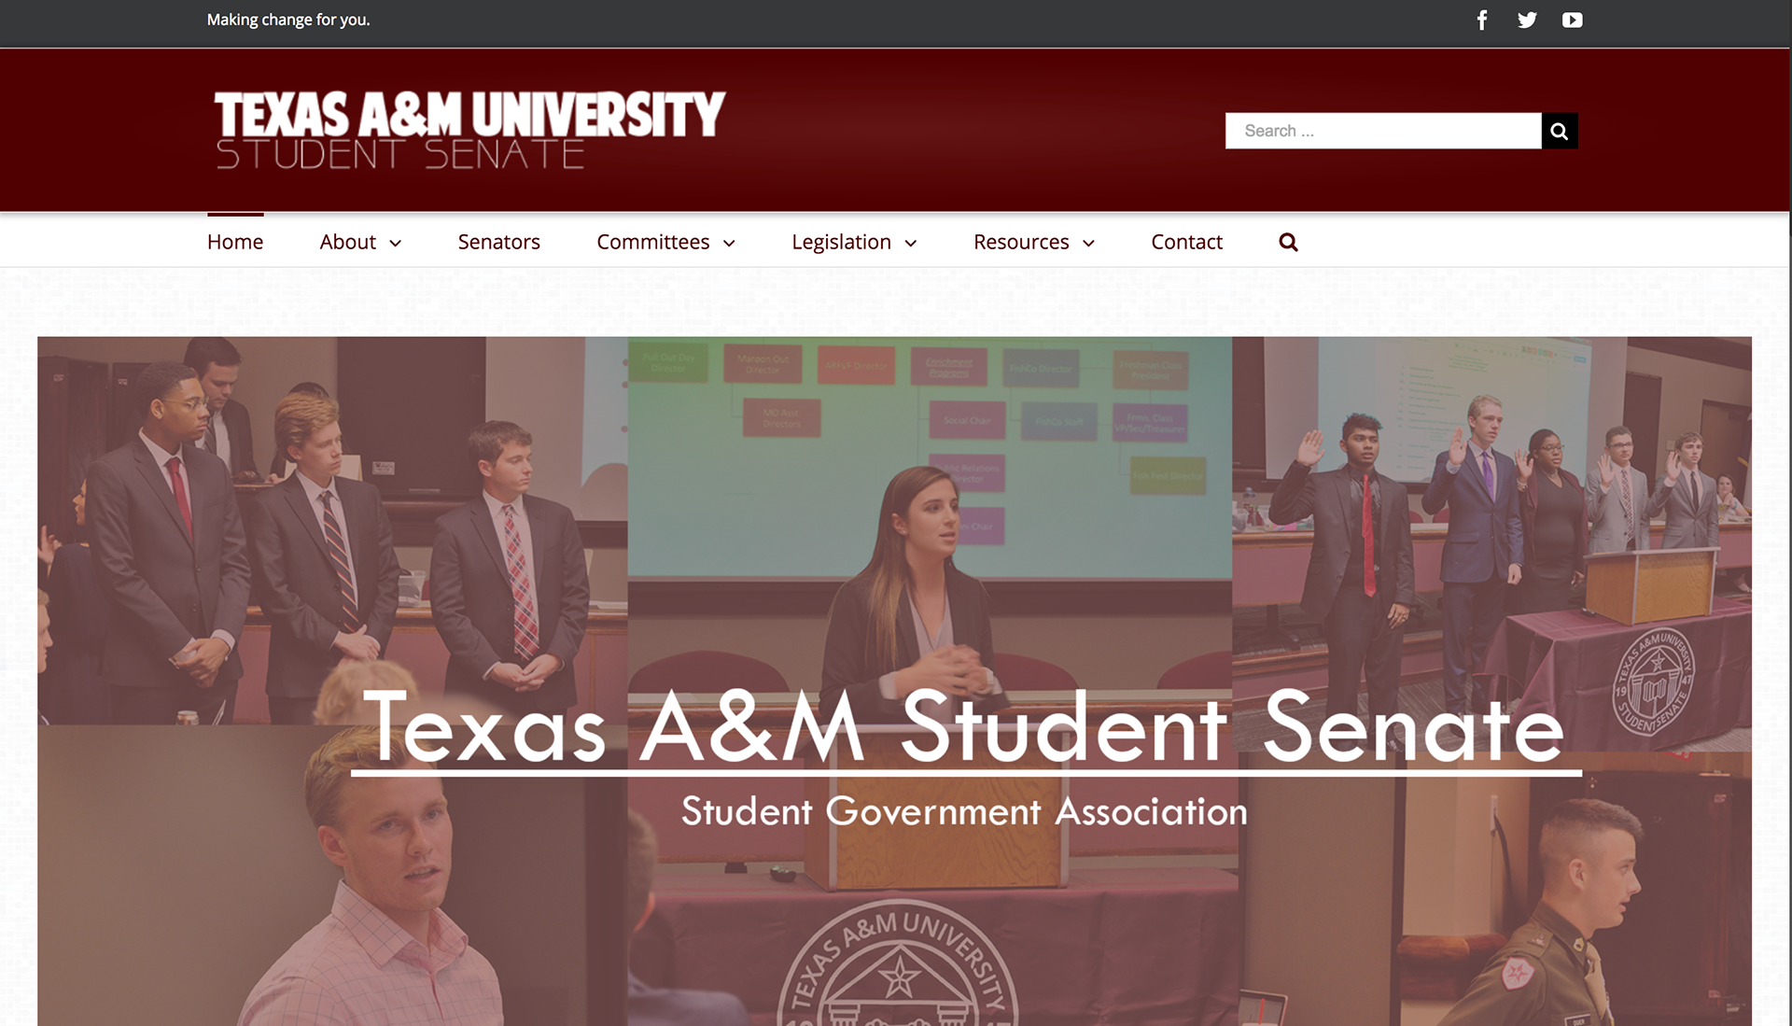
Task: Open the navigation bar search magnifier
Action: point(1288,242)
